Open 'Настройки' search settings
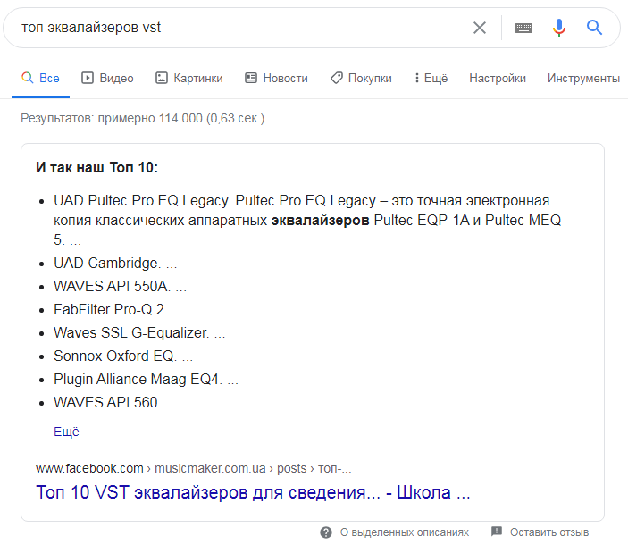 coord(498,78)
